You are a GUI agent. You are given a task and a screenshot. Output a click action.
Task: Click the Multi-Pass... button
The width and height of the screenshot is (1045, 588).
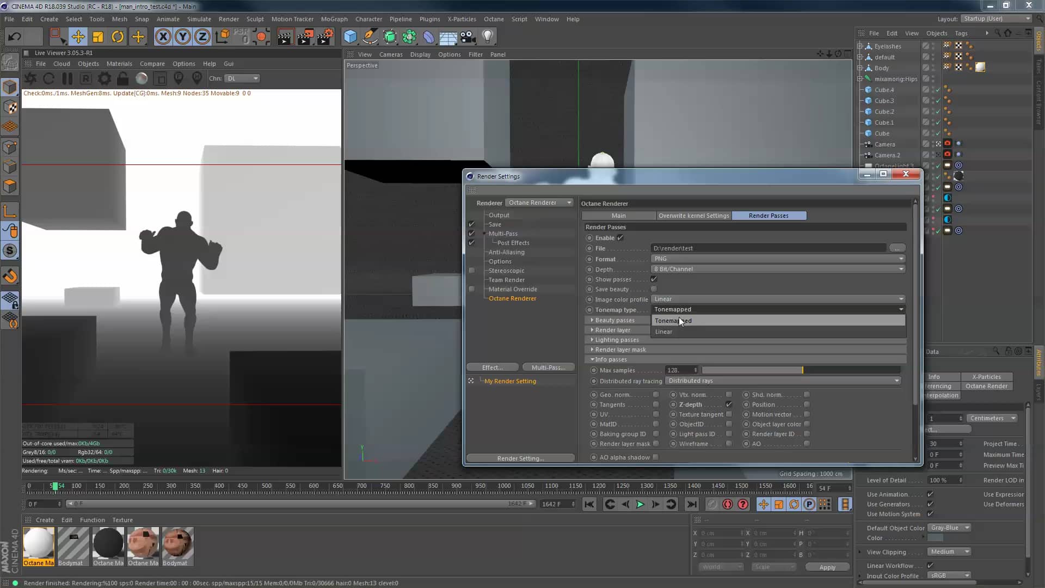coord(548,367)
